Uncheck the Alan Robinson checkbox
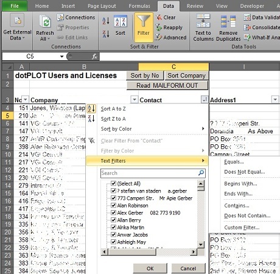 (113, 205)
